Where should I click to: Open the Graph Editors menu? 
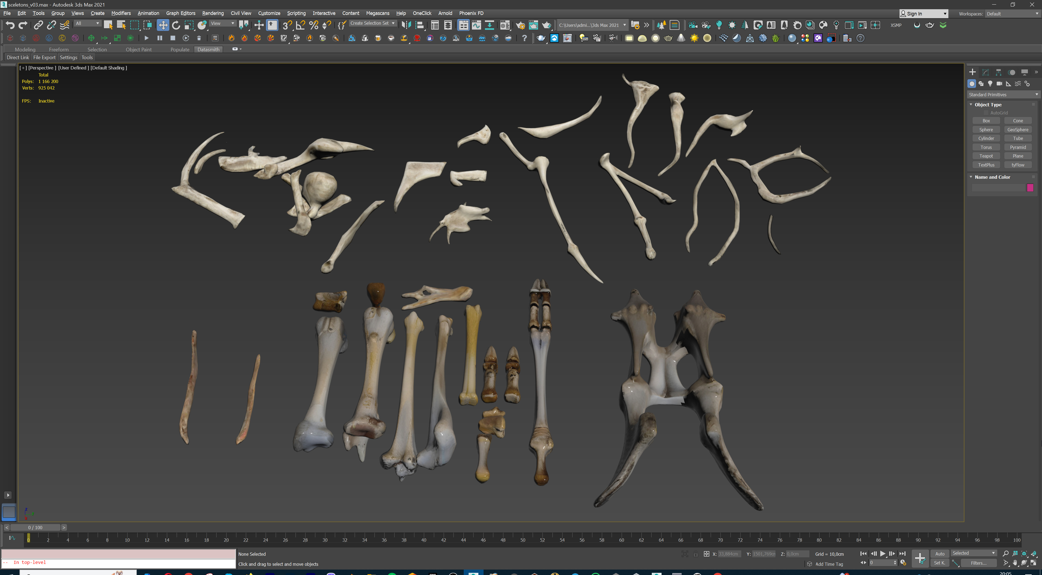tap(180, 13)
